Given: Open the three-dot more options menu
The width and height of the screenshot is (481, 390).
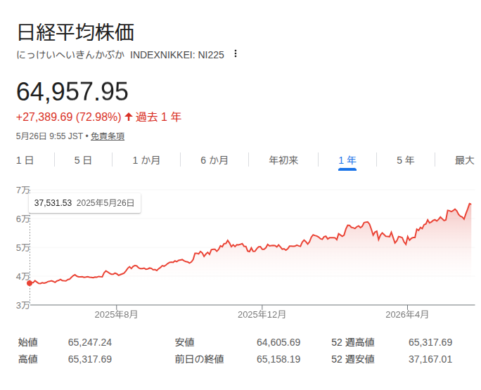Looking at the screenshot, I should coord(236,53).
